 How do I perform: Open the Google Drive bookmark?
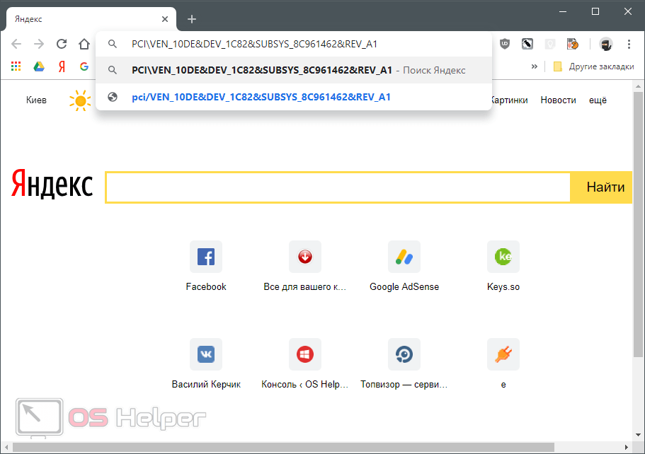point(39,66)
